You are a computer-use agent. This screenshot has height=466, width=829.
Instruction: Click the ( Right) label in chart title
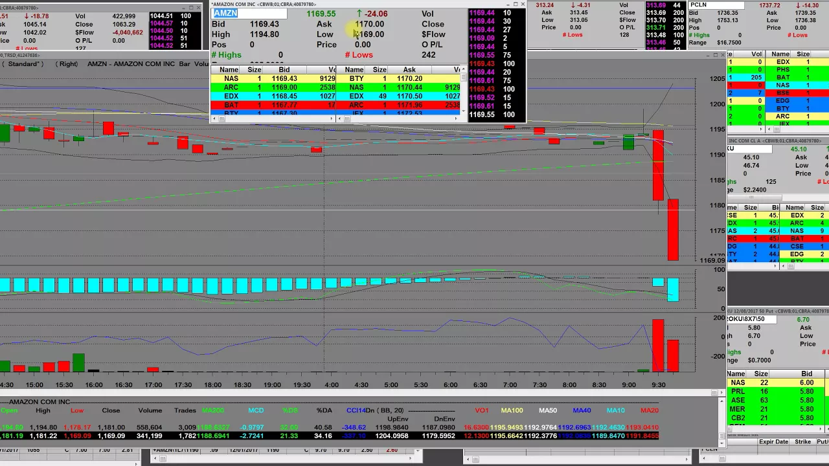(67, 64)
